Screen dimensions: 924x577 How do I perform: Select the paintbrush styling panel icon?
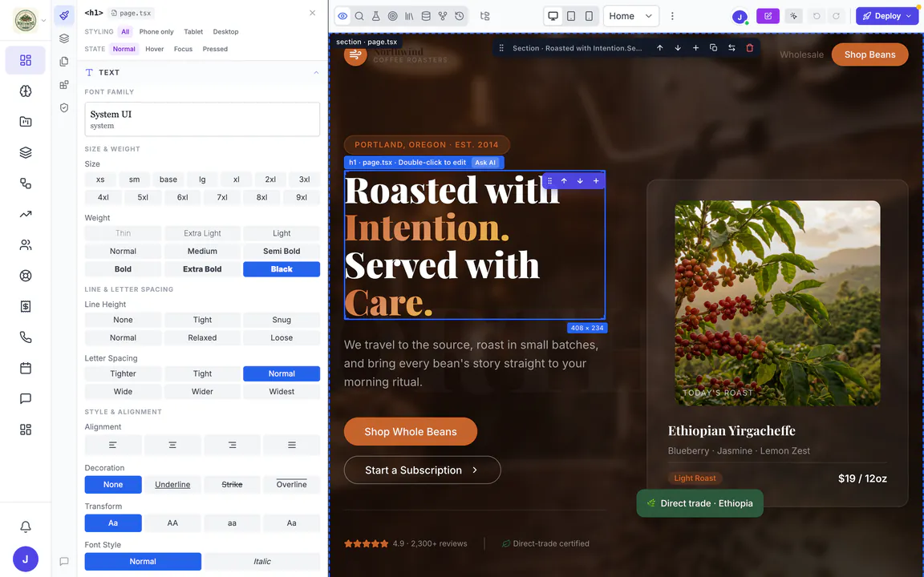(64, 15)
